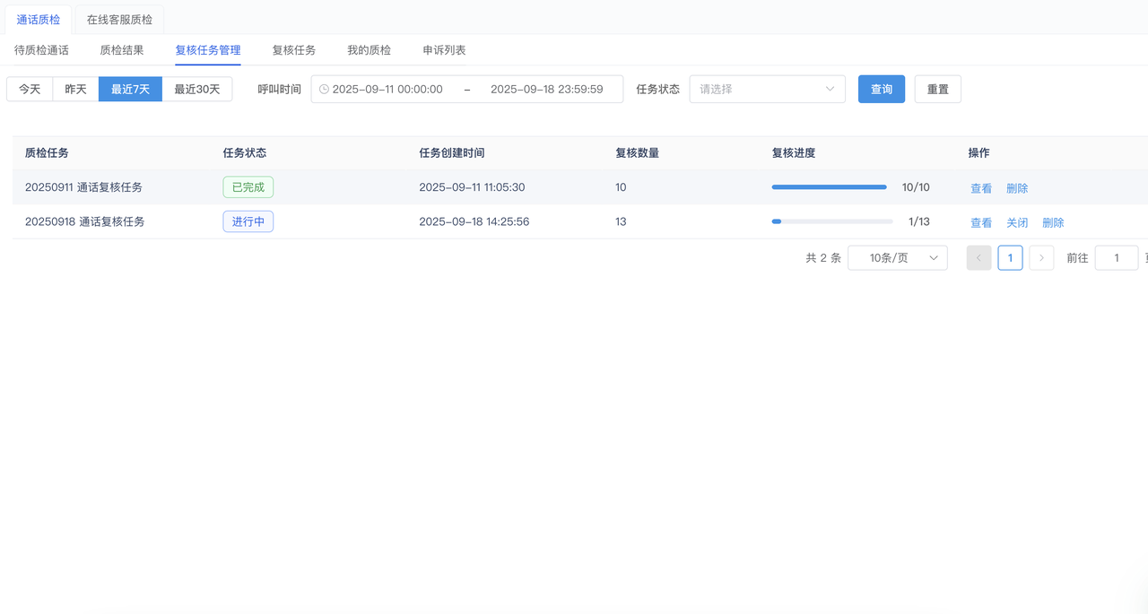Screen dimensions: 1148x614
Task: Click the 1/13 progress bar of 20250918 task
Action: pos(831,221)
